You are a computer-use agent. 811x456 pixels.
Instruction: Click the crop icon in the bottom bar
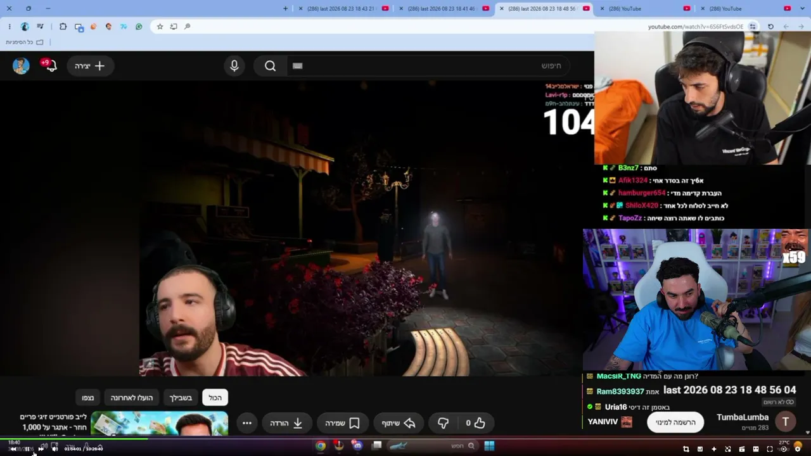pyautogui.click(x=686, y=449)
